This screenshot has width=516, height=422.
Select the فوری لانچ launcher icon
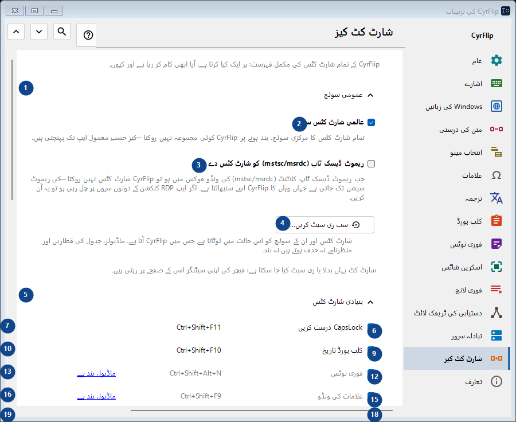click(x=497, y=290)
